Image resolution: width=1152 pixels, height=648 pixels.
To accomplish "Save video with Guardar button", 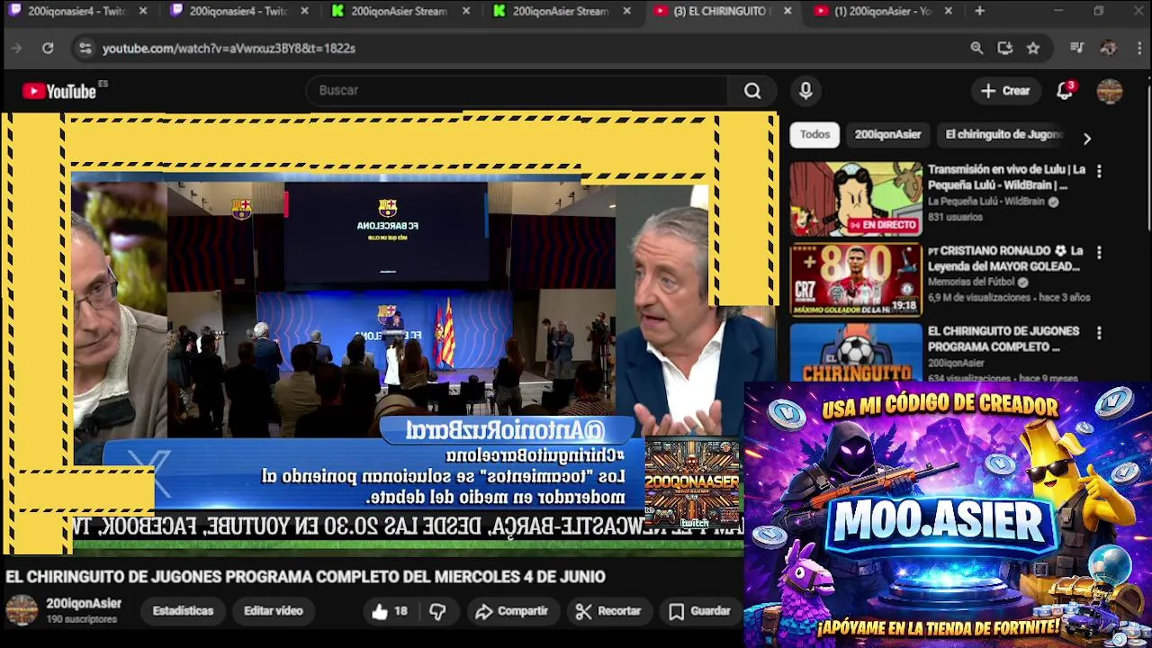I will point(699,611).
